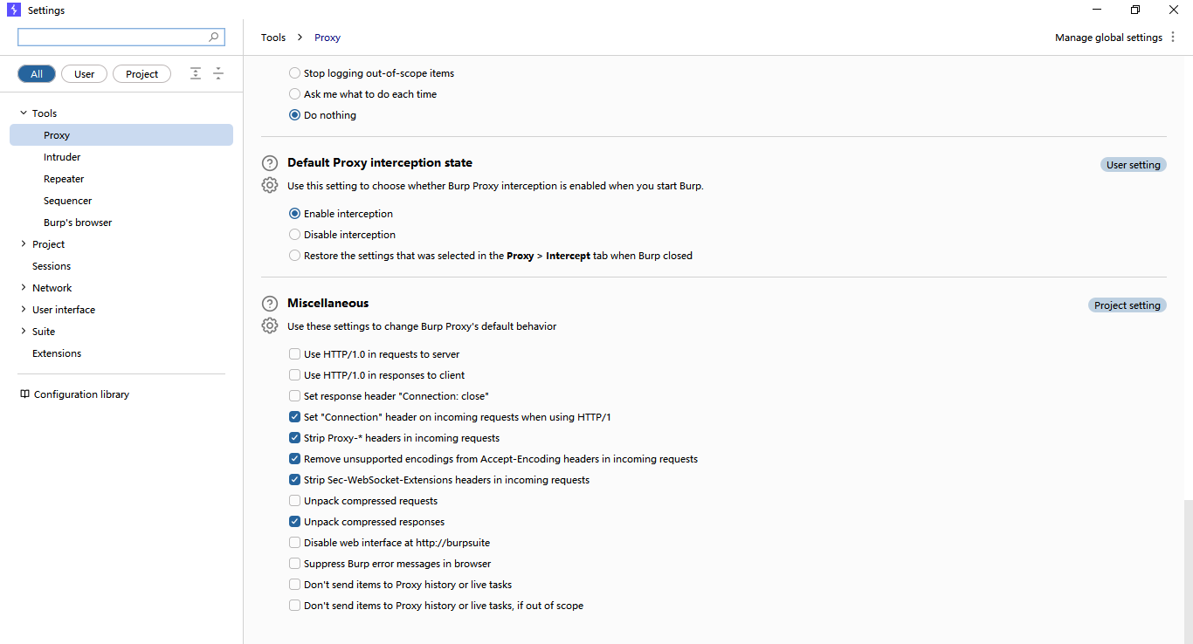Click the Default Proxy interception state heading
1193x644 pixels.
click(380, 162)
